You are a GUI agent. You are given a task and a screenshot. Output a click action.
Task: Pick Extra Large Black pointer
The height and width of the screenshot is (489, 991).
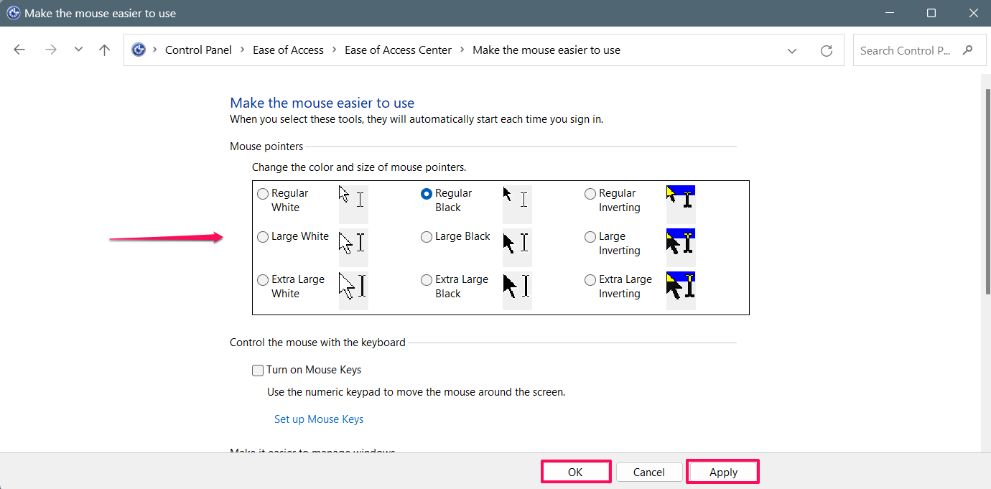pyautogui.click(x=427, y=280)
